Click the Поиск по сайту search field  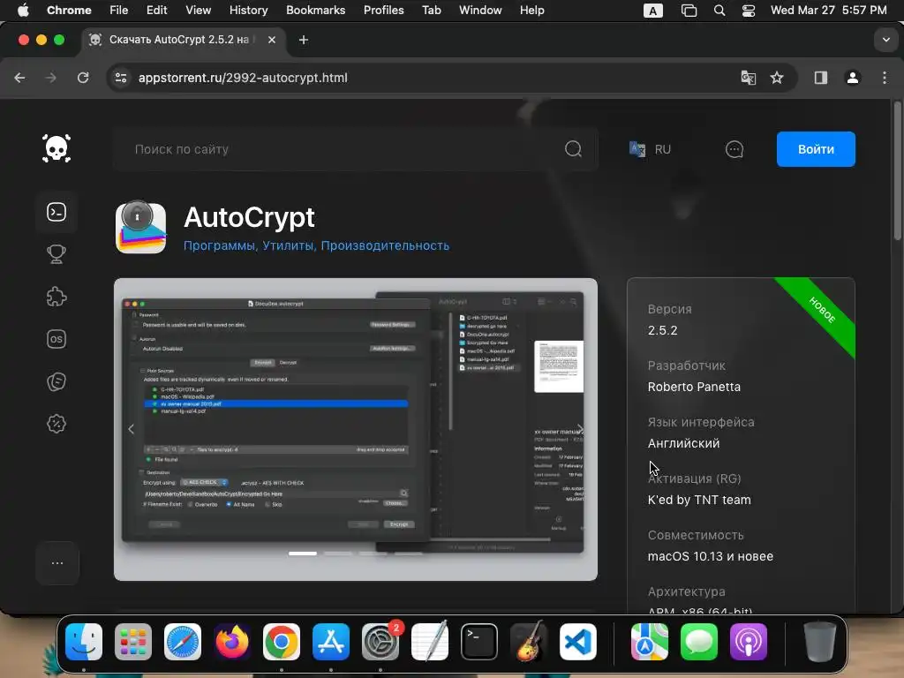(356, 149)
